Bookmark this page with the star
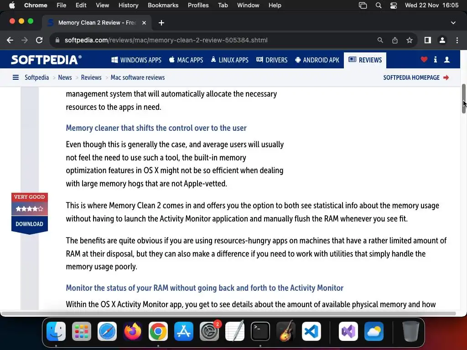This screenshot has height=350, width=467. click(x=410, y=40)
